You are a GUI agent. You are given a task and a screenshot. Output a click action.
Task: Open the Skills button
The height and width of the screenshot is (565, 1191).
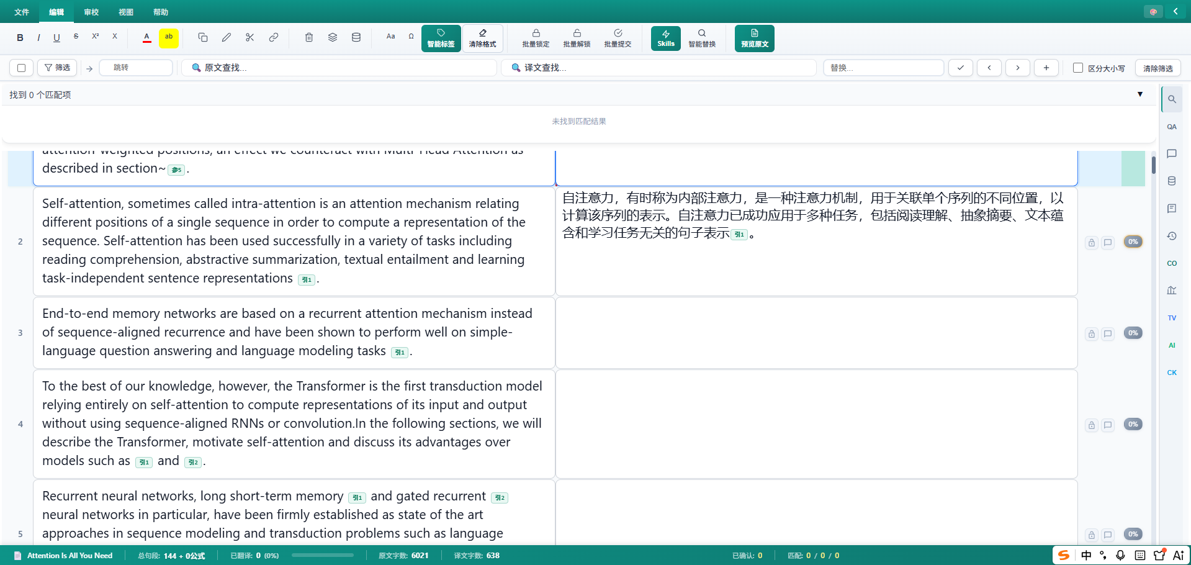click(x=666, y=38)
